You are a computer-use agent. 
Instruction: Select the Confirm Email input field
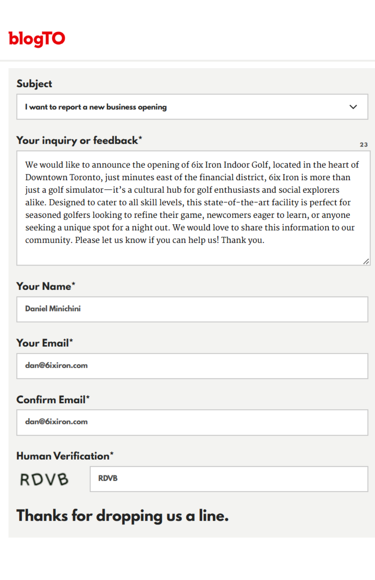point(192,422)
